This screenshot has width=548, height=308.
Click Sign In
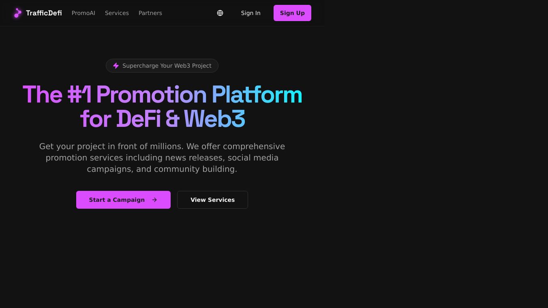[x=250, y=13]
